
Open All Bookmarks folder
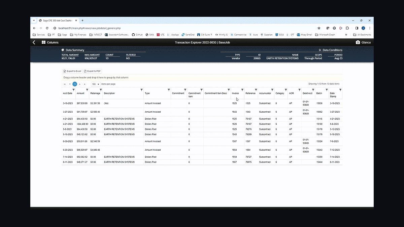(x=362, y=35)
